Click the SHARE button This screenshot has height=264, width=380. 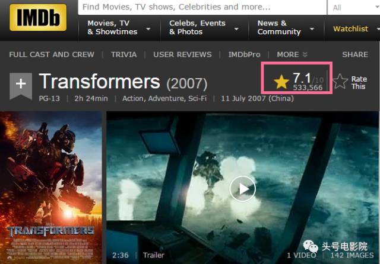[355, 54]
